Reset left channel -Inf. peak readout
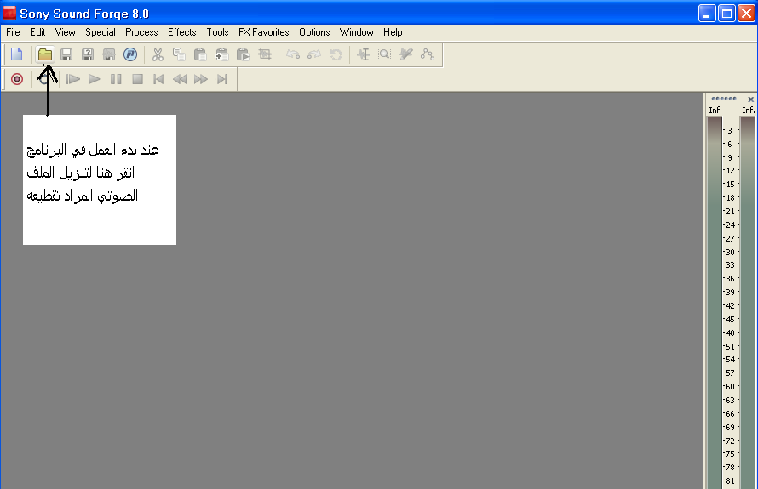Screen dimensions: 758x489 point(714,110)
